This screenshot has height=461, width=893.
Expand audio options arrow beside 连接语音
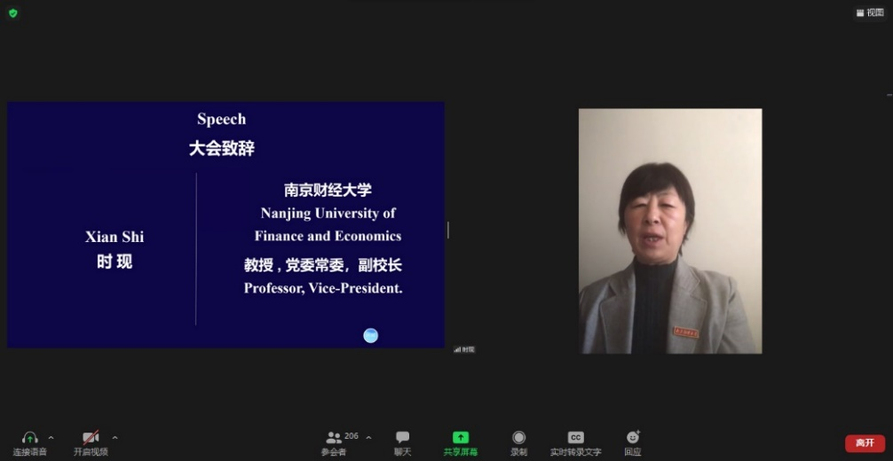click(x=51, y=438)
